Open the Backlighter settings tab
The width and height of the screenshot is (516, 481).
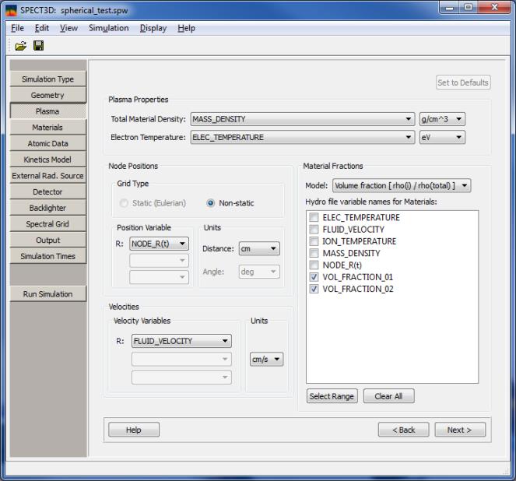(x=47, y=208)
